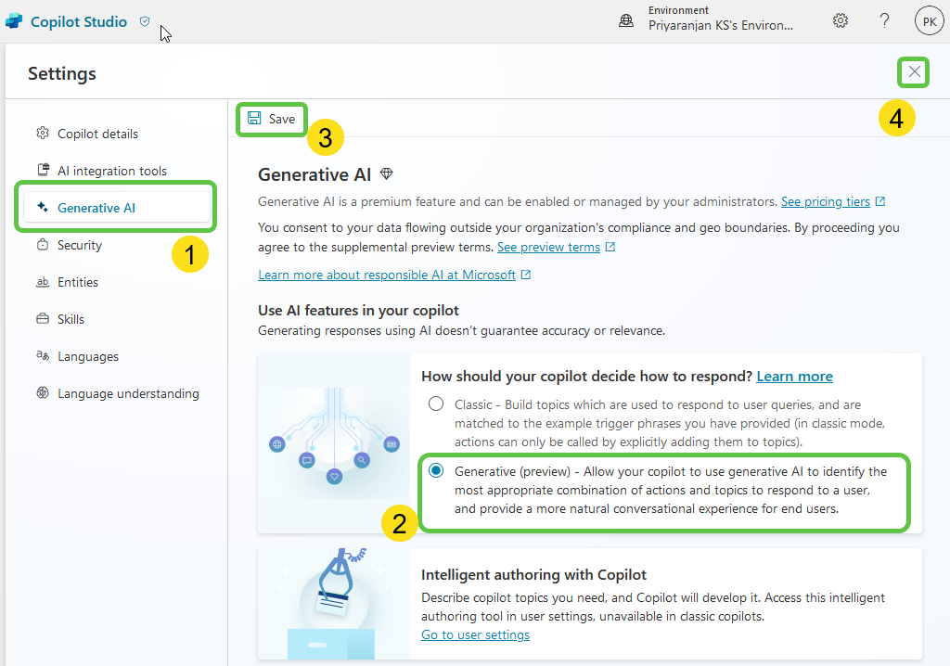This screenshot has width=950, height=666.
Task: Select the Generative (preview) response mode
Action: click(x=436, y=470)
